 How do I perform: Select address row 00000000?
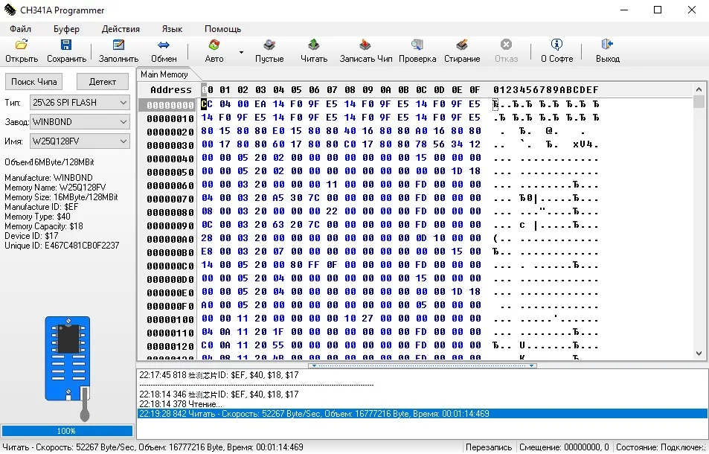(170, 105)
